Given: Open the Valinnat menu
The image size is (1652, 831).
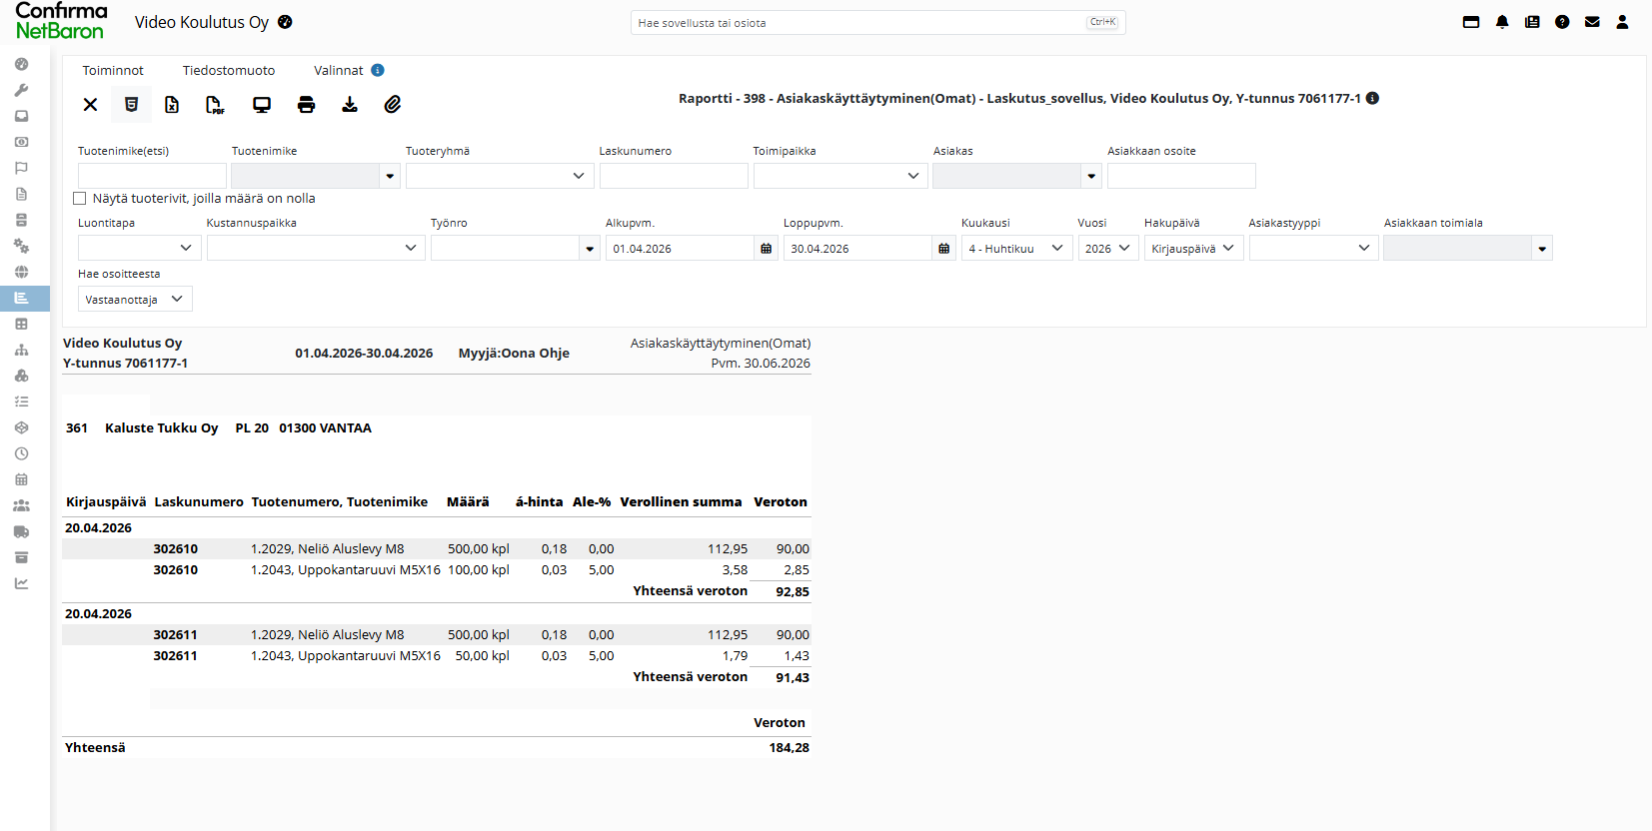Looking at the screenshot, I should [339, 70].
